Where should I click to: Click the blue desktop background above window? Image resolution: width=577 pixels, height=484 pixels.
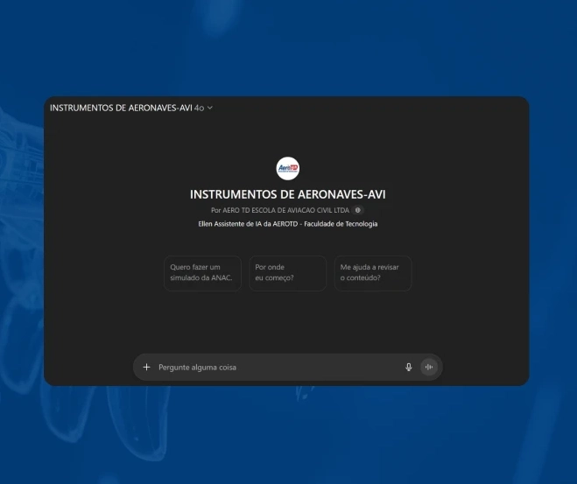(289, 48)
